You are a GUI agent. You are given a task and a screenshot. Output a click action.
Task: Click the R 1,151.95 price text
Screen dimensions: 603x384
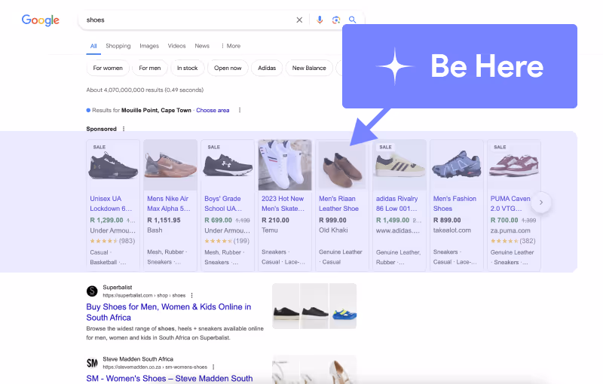tap(164, 221)
